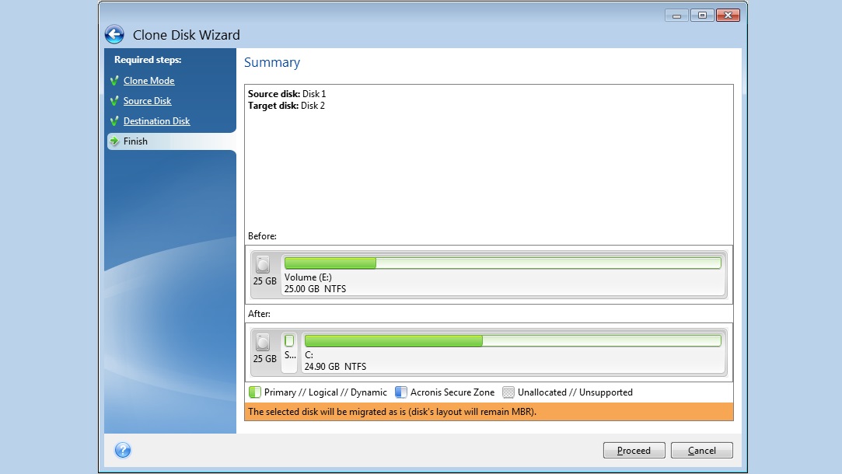Click the 'Primary // Logical // Dynamic' legend label

[x=326, y=392]
